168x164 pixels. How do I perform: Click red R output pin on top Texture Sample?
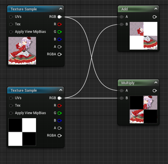(60, 24)
